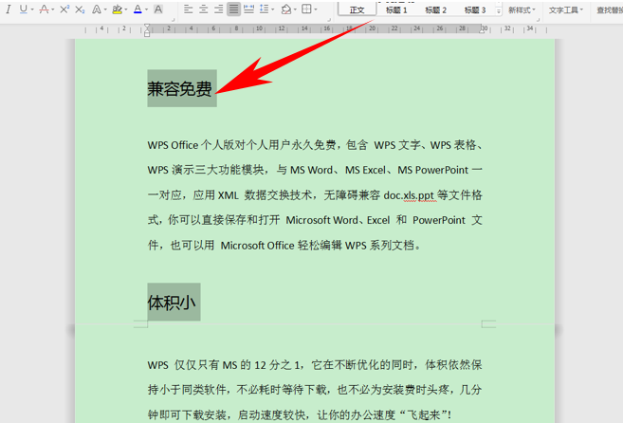623x423 pixels.
Task: Set line spacing
Action: 264,9
